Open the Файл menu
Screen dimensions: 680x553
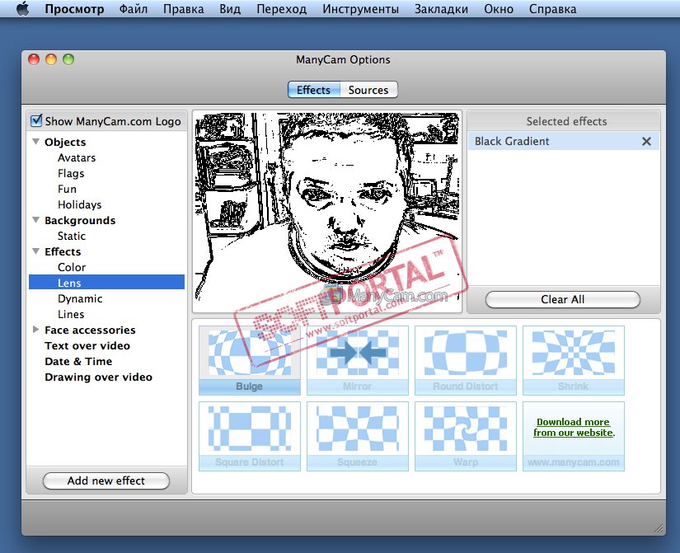[134, 9]
